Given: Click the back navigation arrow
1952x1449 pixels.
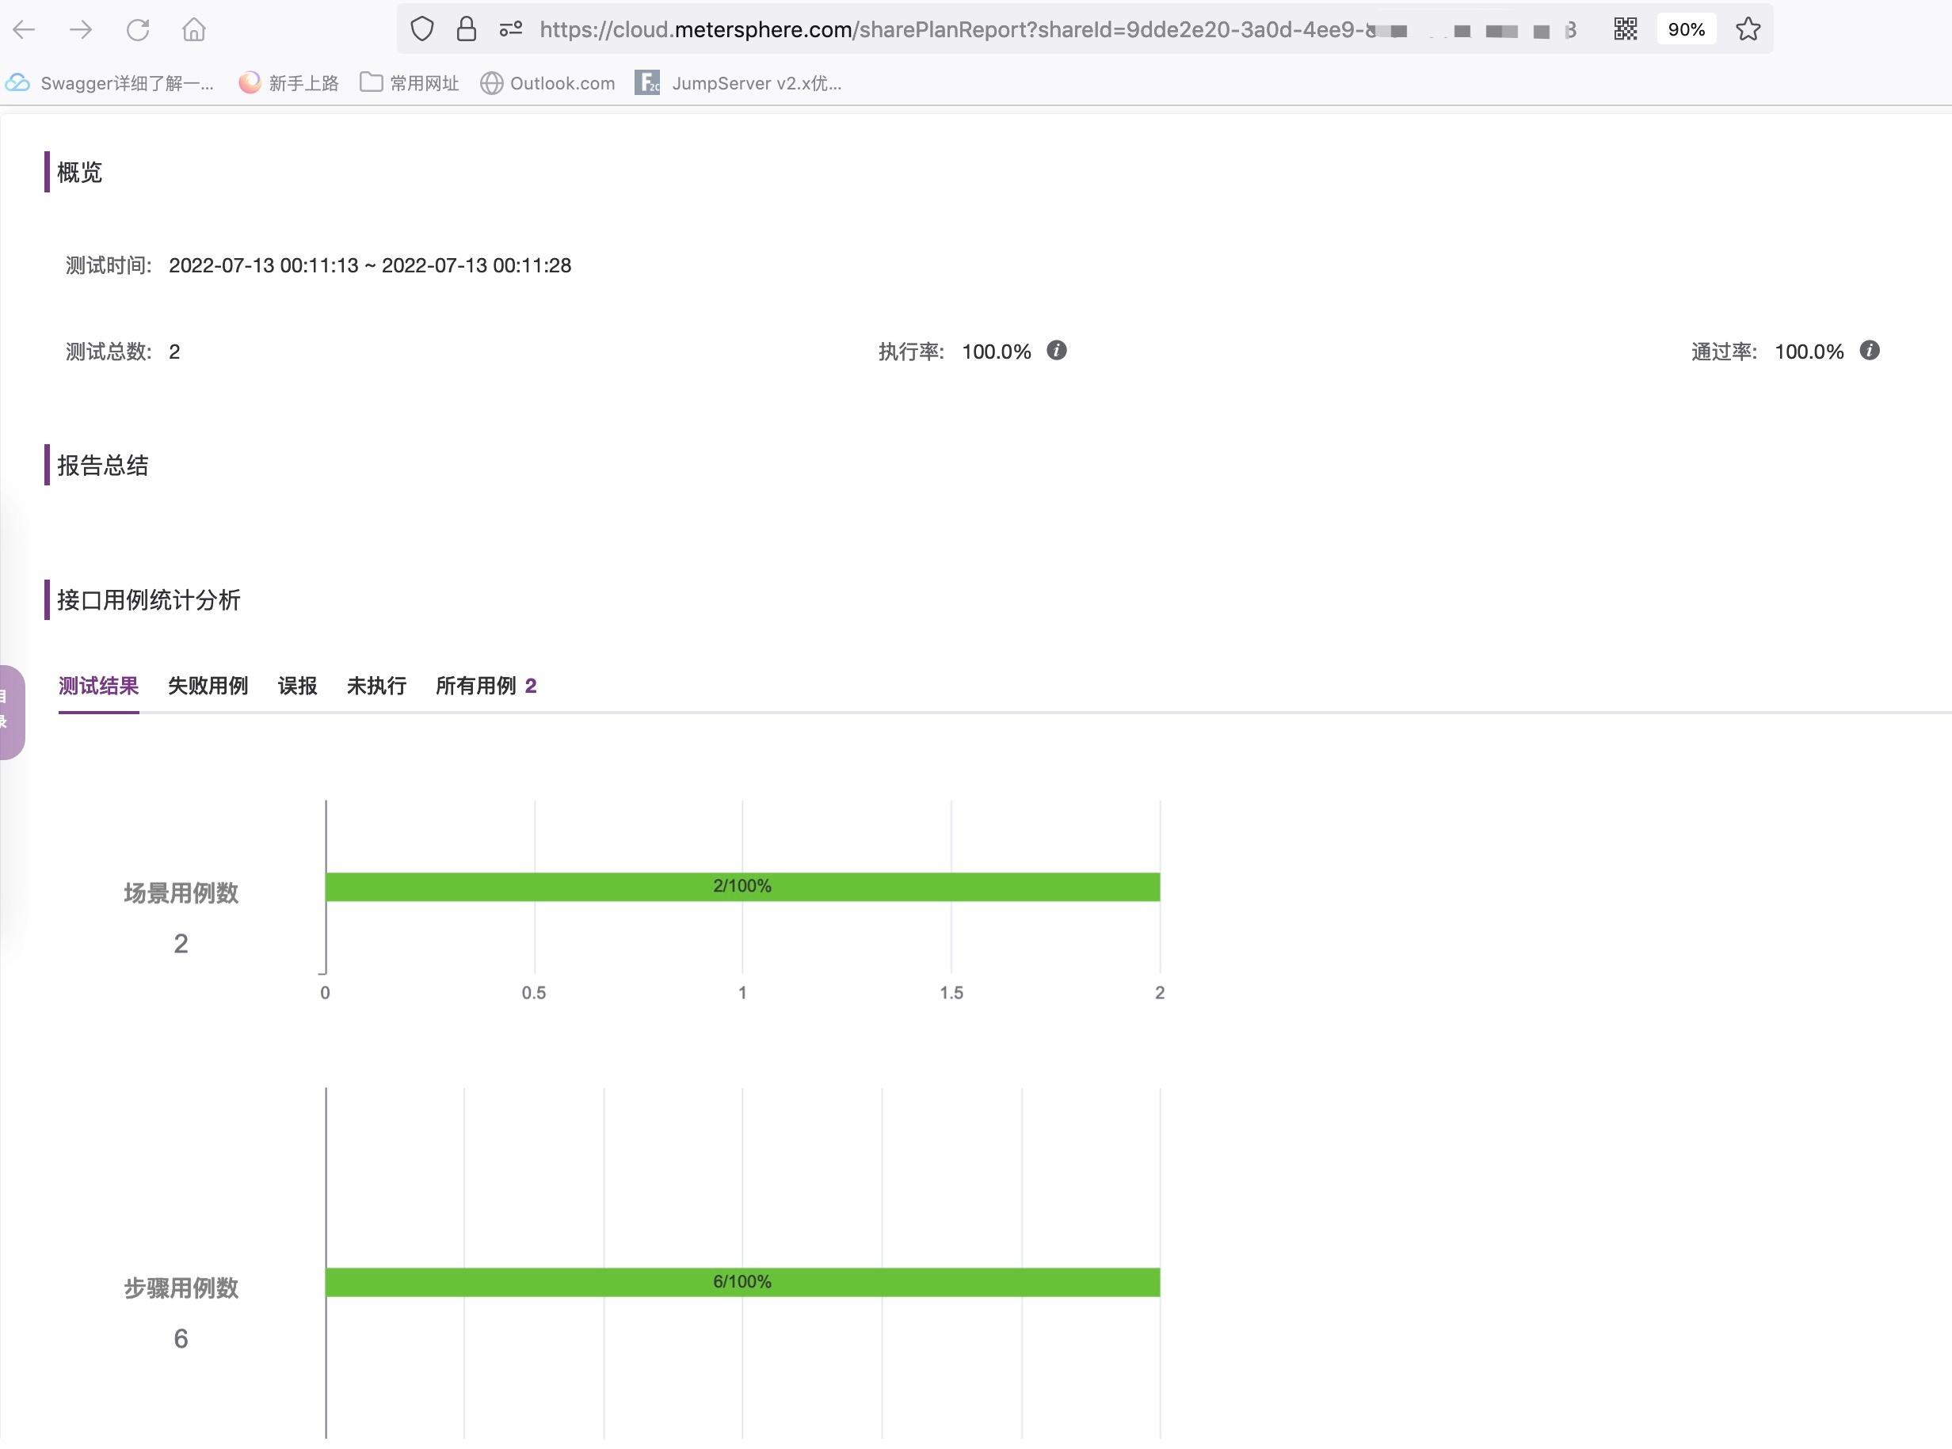Looking at the screenshot, I should [x=25, y=29].
